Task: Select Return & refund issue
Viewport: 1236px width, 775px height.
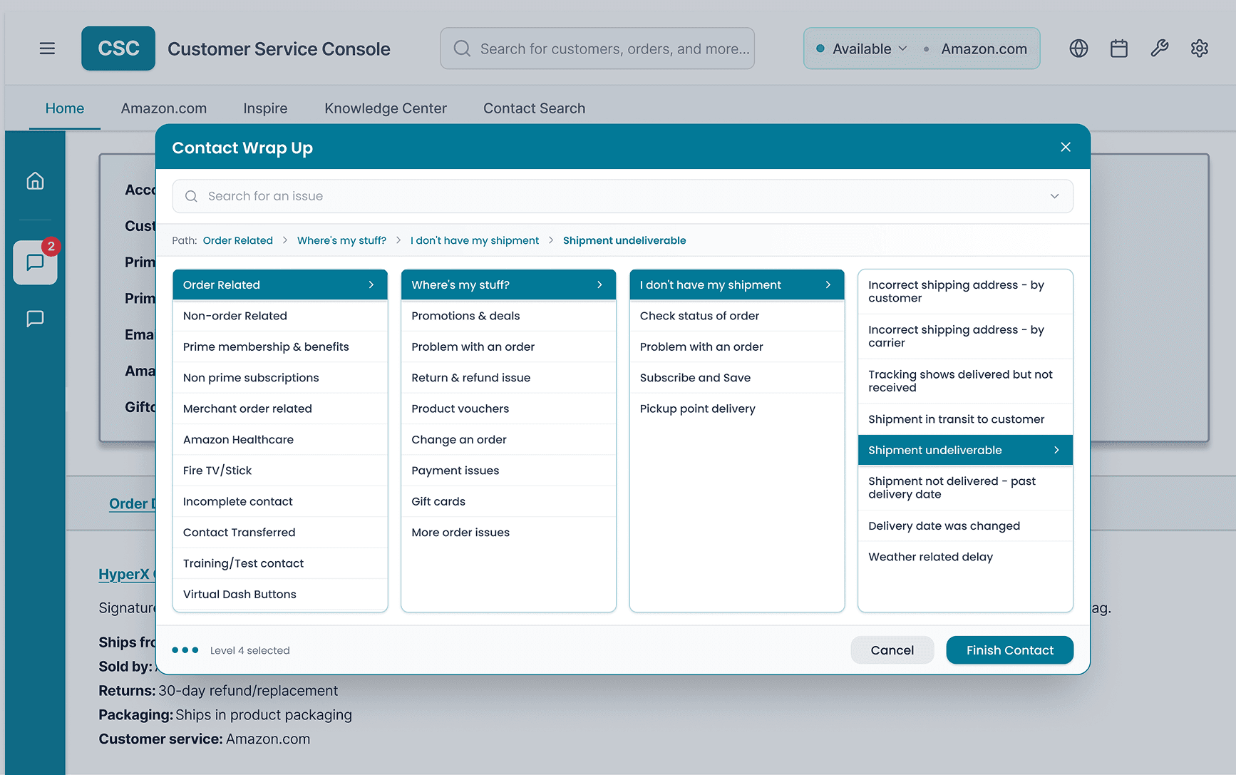Action: point(508,378)
